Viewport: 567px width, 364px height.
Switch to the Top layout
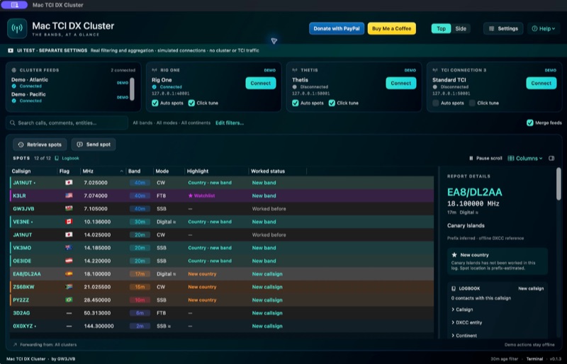(441, 28)
